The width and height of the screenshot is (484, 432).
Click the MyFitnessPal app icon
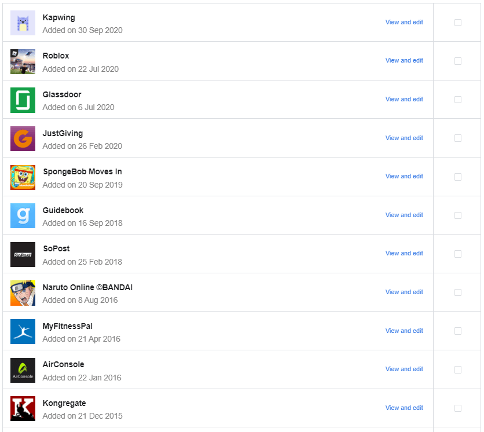[x=23, y=331]
